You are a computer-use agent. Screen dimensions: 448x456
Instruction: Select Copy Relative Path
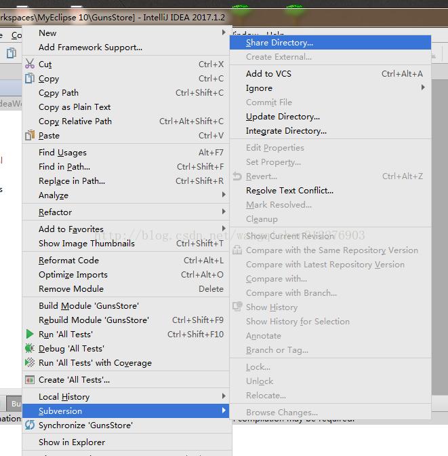point(125,121)
